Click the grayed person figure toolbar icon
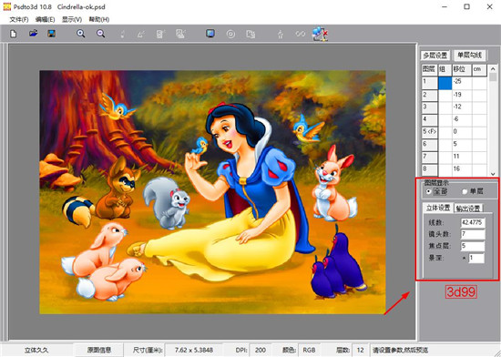This screenshot has height=357, width=501. pyautogui.click(x=281, y=34)
